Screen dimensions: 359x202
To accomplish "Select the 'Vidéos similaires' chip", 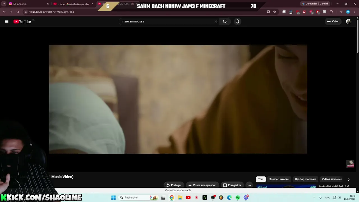I will coord(332,179).
